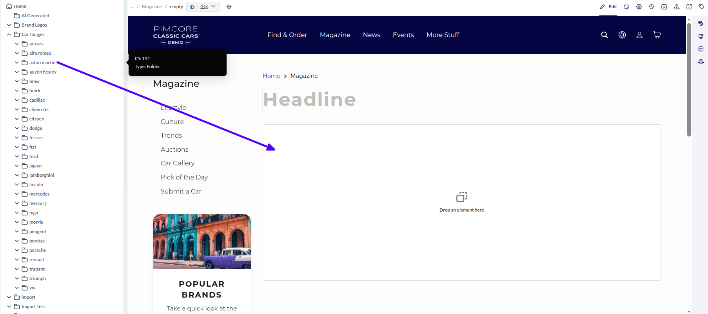708x314 pixels.
Task: Select the lamborghini folder
Action: click(x=38, y=175)
